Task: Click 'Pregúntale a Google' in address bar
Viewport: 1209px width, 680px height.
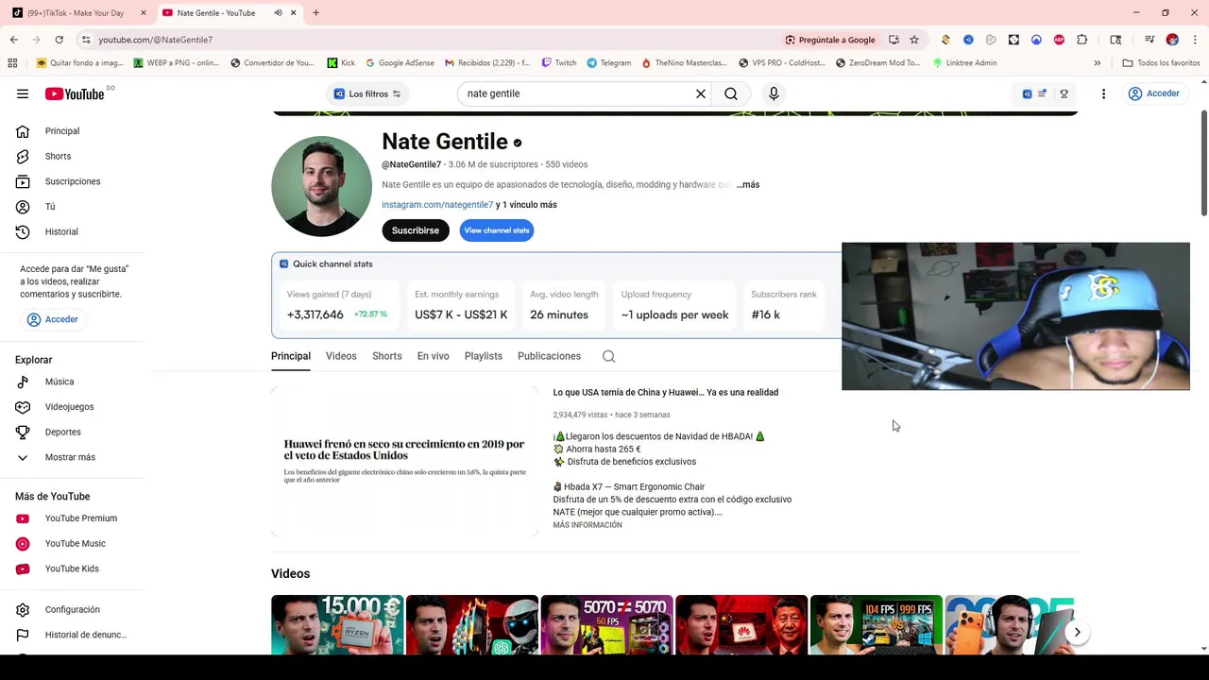Action: (830, 40)
